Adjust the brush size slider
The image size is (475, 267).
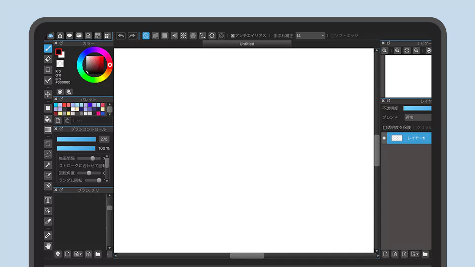pos(76,139)
